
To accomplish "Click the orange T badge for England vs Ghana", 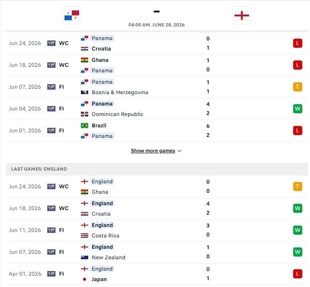I will (x=298, y=186).
